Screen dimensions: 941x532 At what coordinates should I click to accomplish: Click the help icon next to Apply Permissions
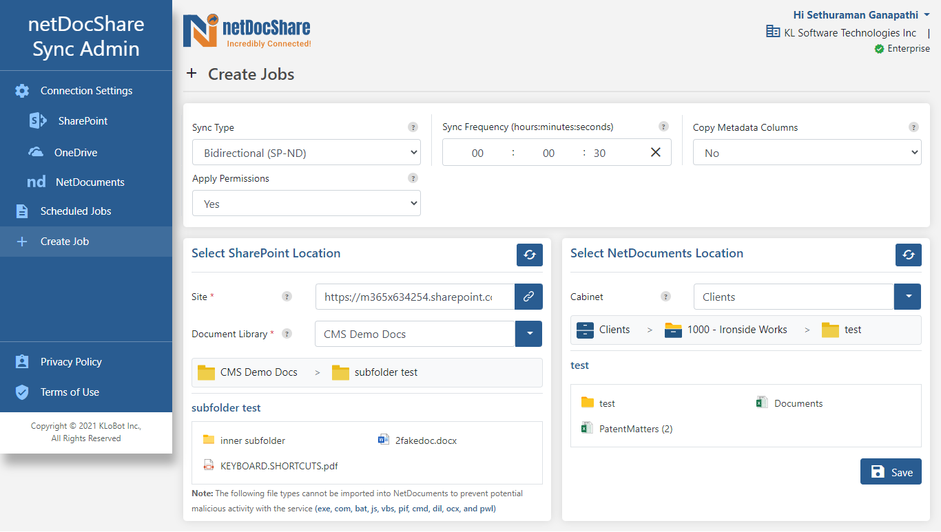click(x=413, y=178)
